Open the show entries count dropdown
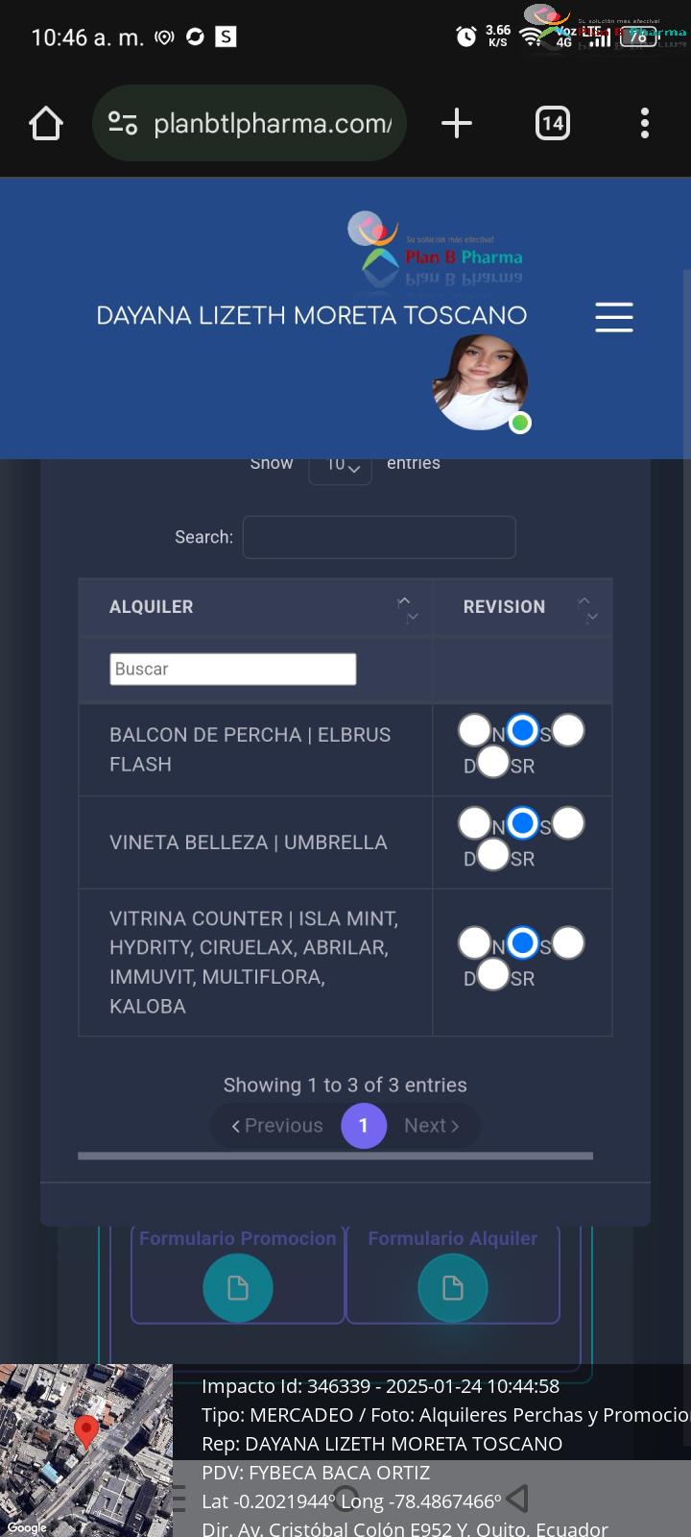Viewport: 691px width, 1537px height. (341, 467)
